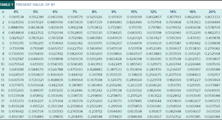This screenshot has height=120, width=222.
Task: Select cell value 0.116107
Action: [x=155, y=111]
